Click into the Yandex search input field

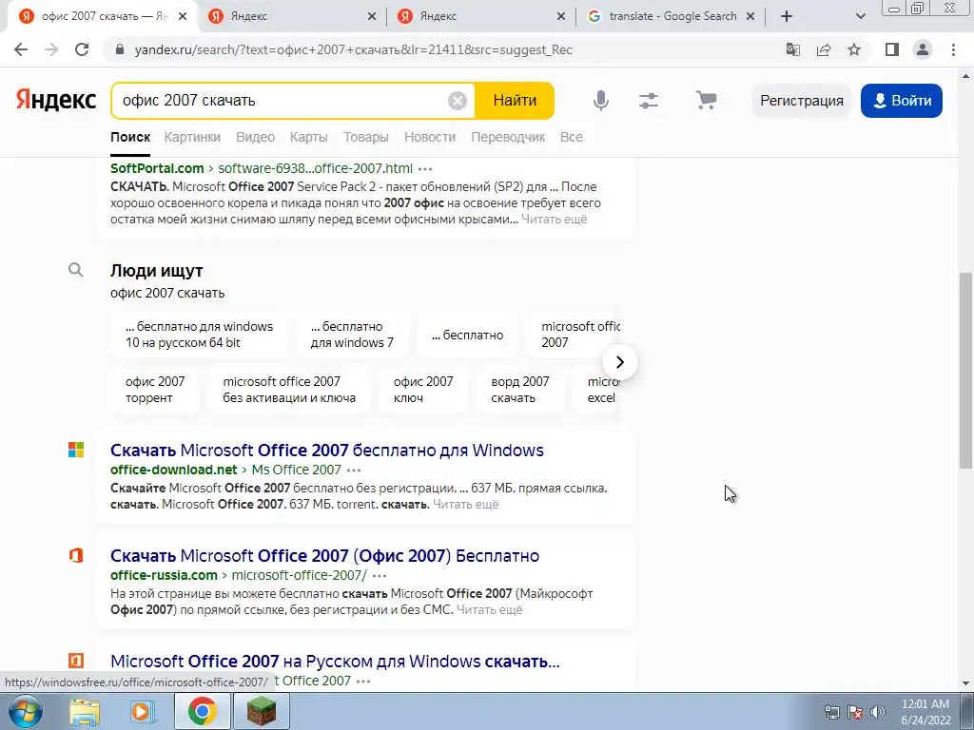point(282,101)
